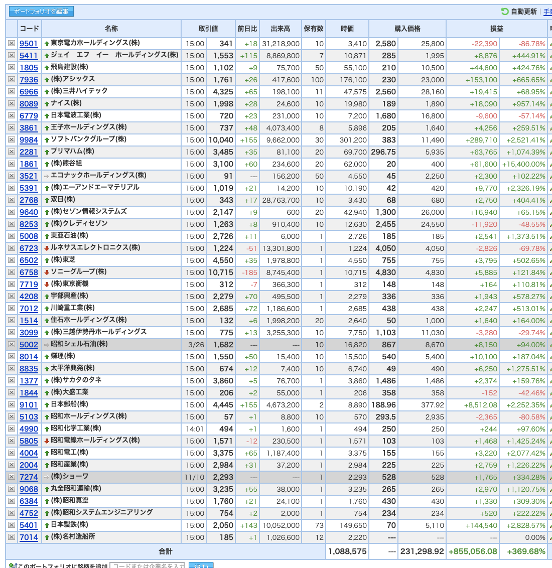The width and height of the screenshot is (552, 568).
Task: Click the 時価 column header
Action: (x=347, y=29)
